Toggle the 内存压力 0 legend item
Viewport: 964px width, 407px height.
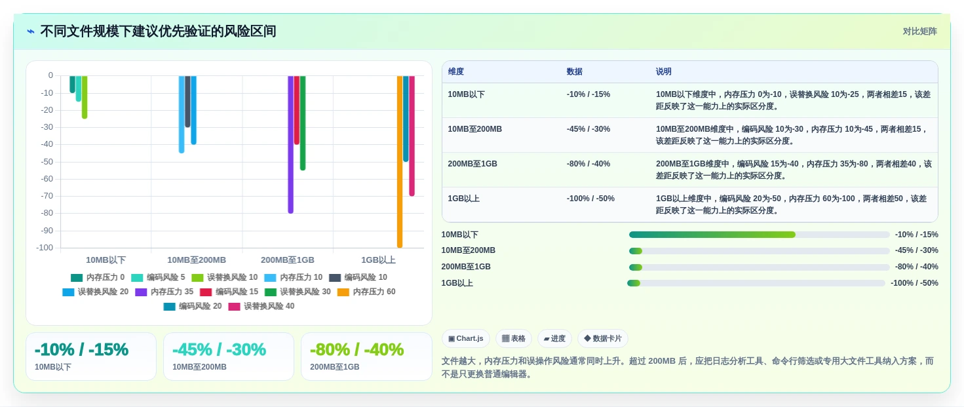pos(98,278)
